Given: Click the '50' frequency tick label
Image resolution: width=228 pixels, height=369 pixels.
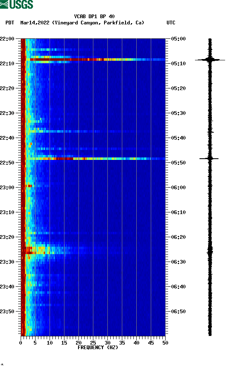Looking at the screenshot, I should coord(165,343).
